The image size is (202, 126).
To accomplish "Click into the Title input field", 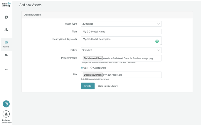I will click(121, 32).
